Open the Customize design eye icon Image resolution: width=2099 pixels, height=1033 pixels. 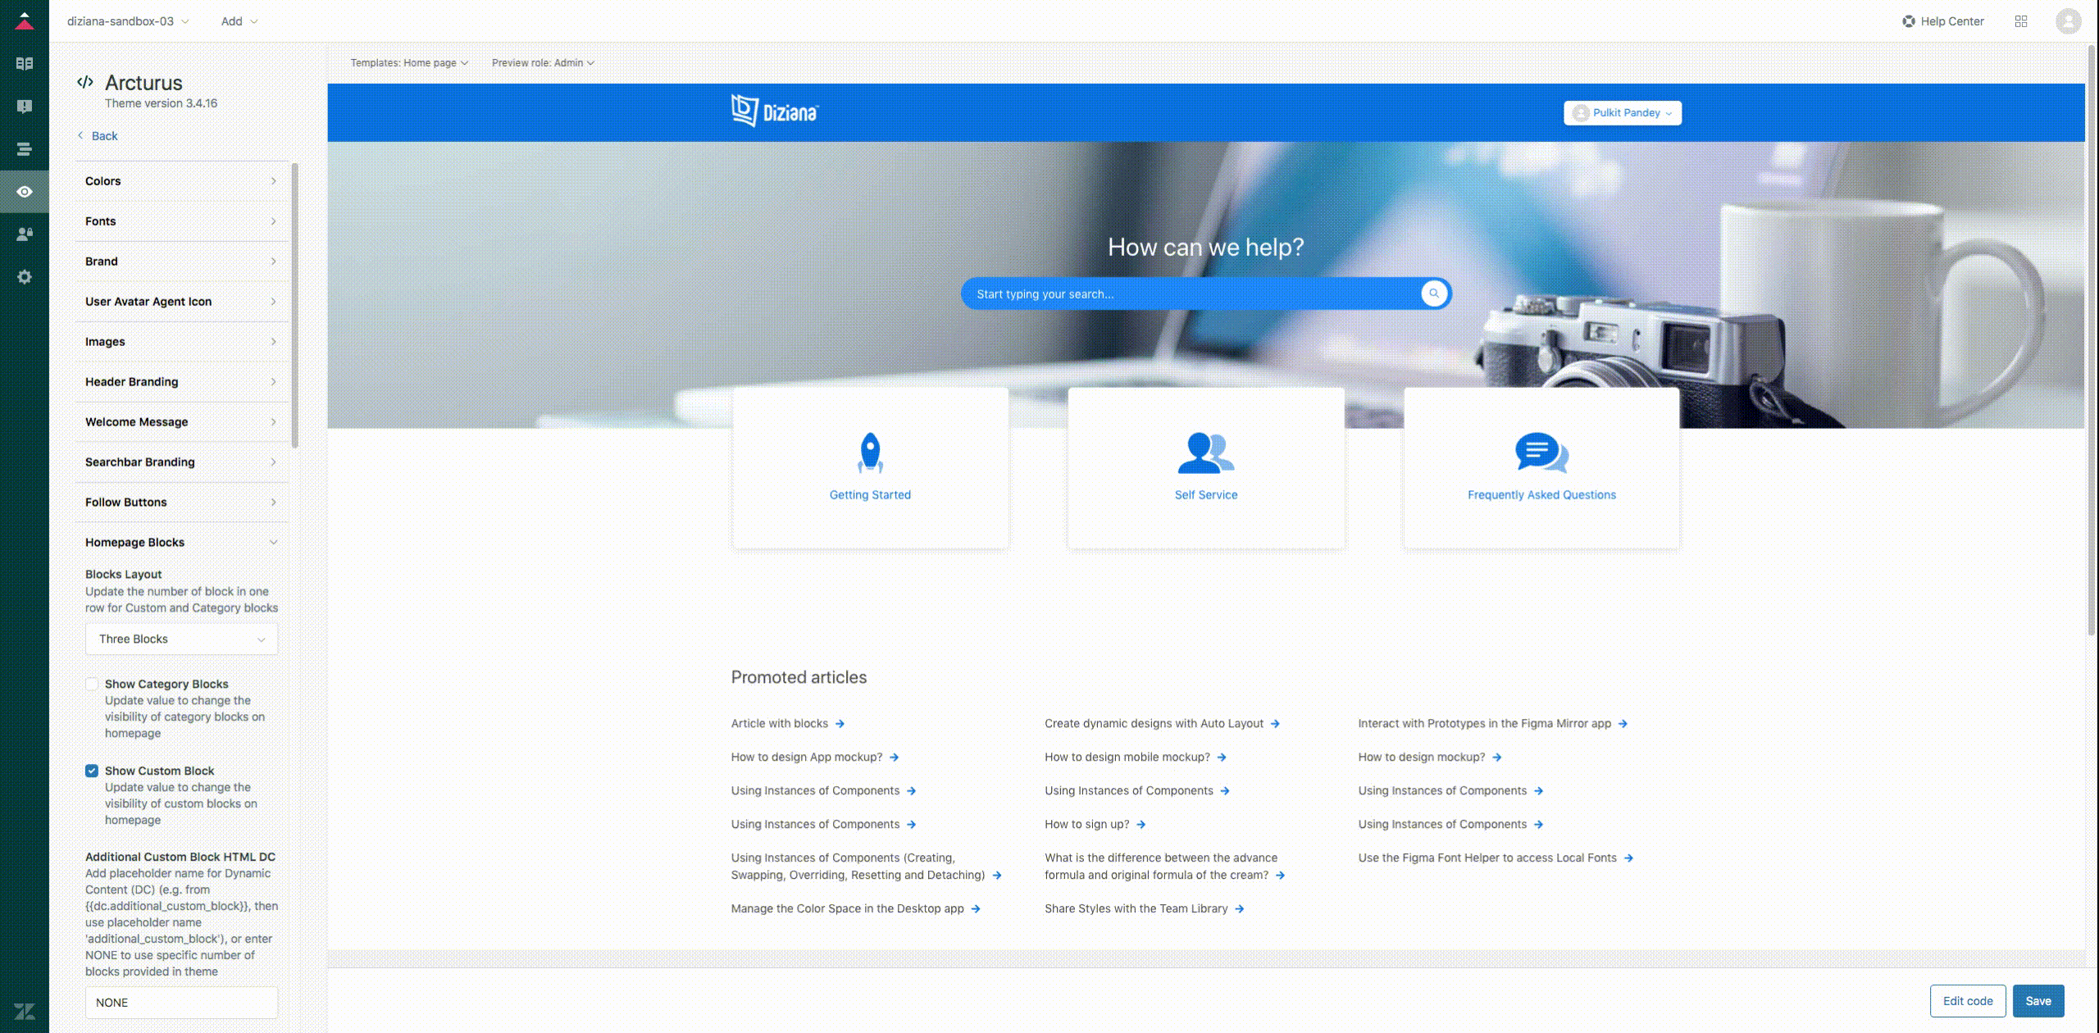point(25,192)
